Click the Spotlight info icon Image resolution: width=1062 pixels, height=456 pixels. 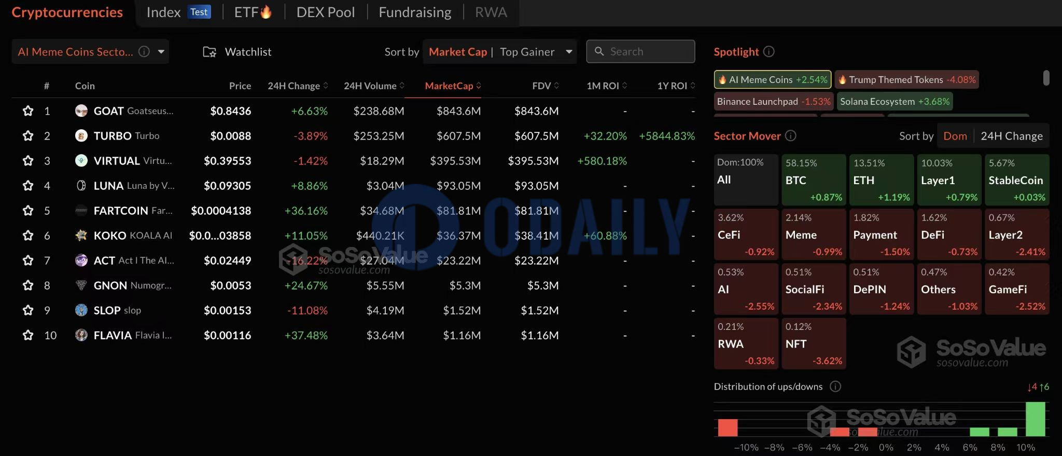769,51
